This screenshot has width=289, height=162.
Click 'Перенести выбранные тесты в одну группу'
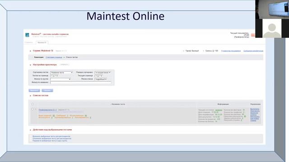[50, 141]
